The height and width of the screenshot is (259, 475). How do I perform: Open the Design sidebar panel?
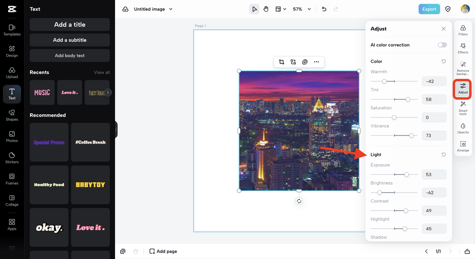(12, 52)
